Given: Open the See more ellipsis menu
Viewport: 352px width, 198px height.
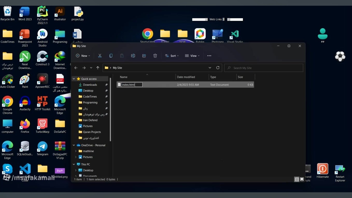Looking at the screenshot, I should pyautogui.click(x=209, y=56).
